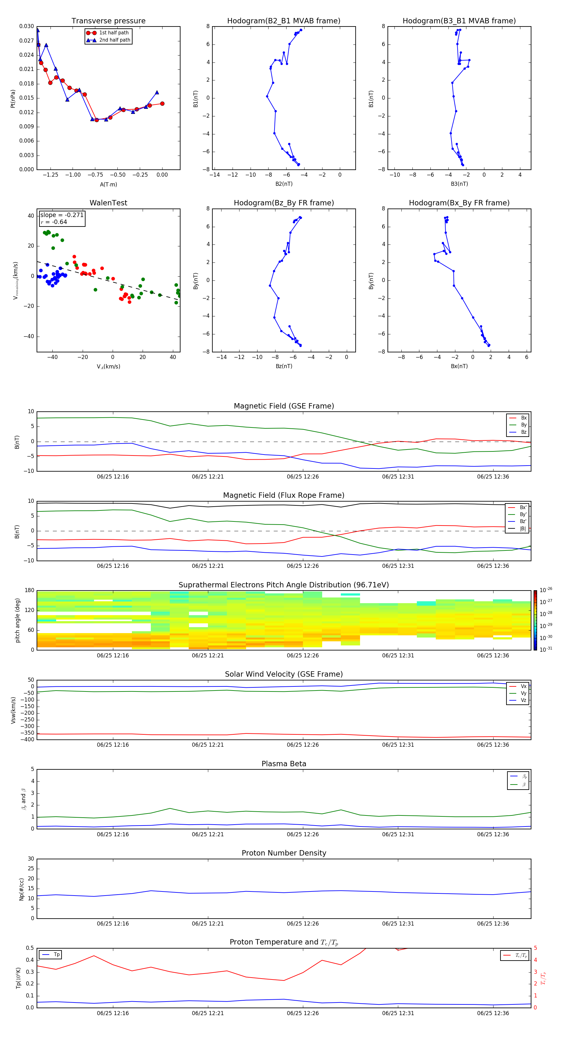The image size is (568, 1041).
Task: Click the 'slope = -0.271' annotation
Action: tap(62, 215)
